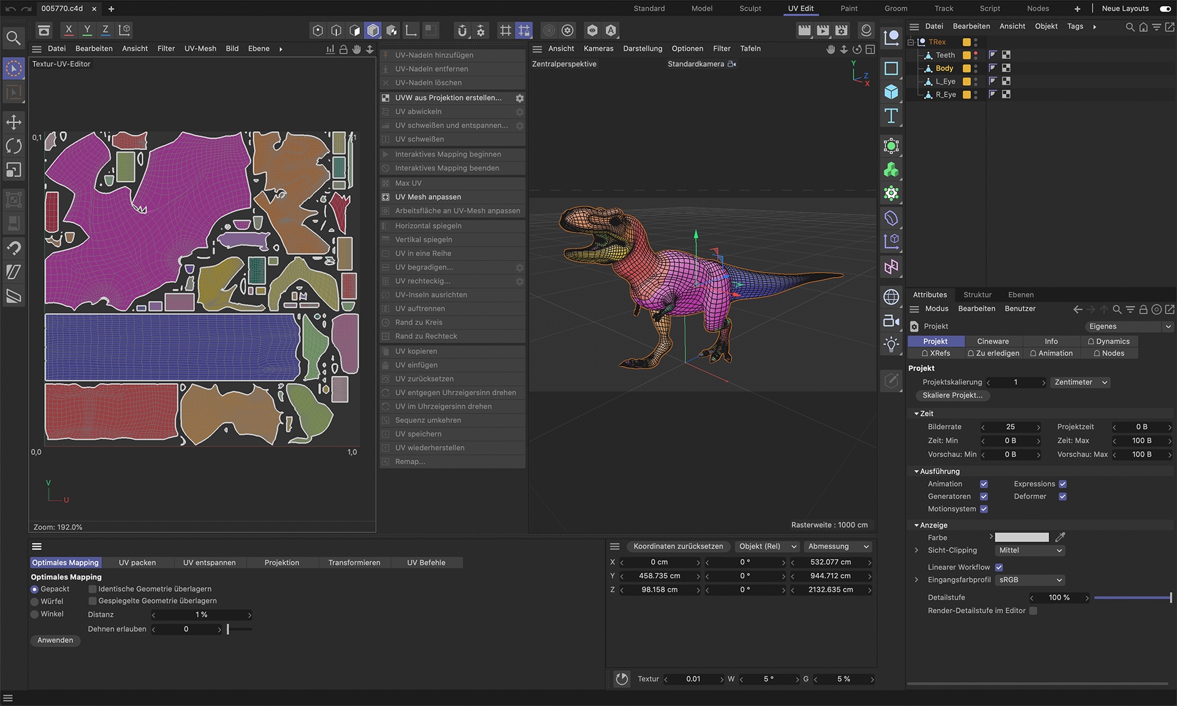Click the Anwenden button
Viewport: 1177px width, 706px height.
coord(55,640)
